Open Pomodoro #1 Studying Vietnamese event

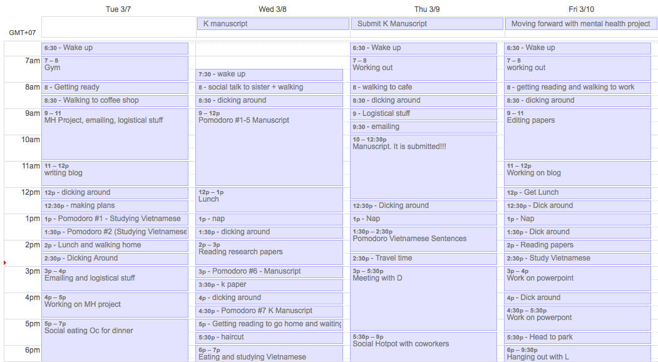tap(115, 219)
